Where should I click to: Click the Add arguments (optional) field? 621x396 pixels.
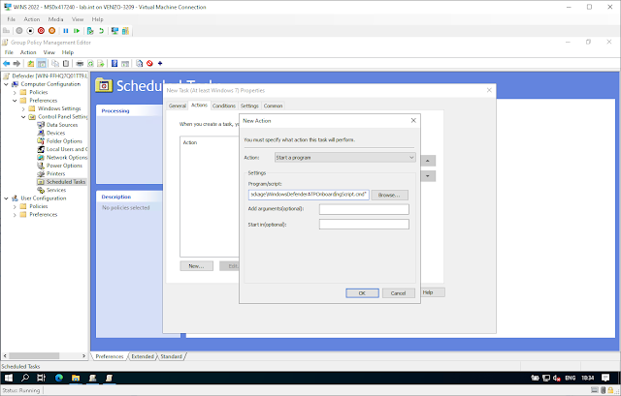[364, 209]
